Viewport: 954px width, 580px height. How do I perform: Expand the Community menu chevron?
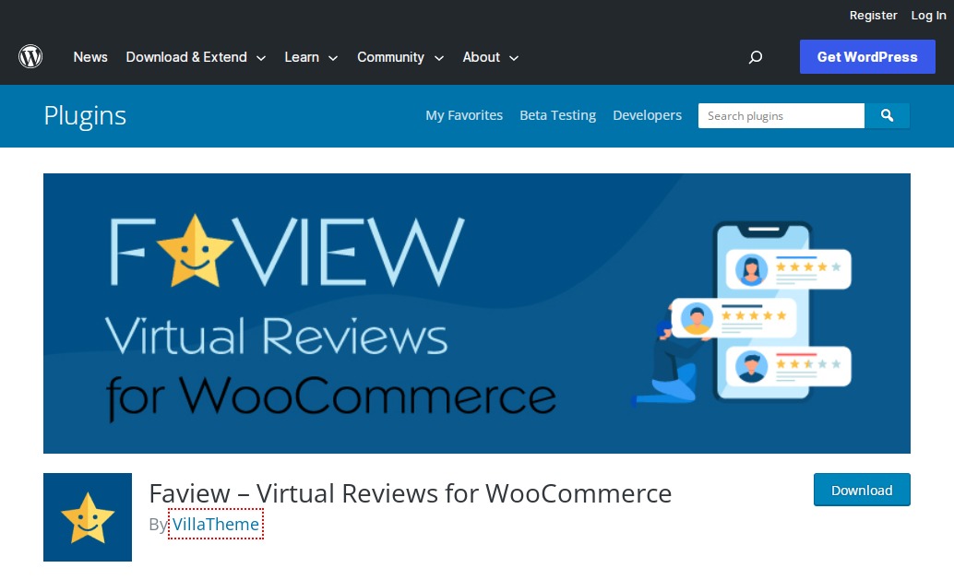(438, 58)
